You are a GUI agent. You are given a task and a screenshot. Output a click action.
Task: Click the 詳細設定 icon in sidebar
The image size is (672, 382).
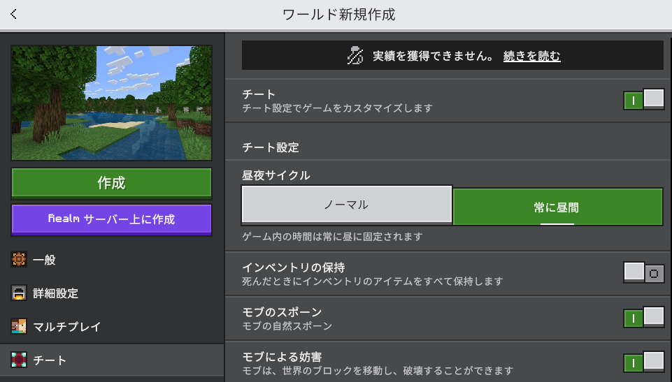point(19,293)
